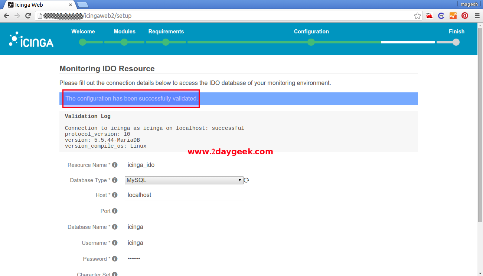The width and height of the screenshot is (483, 276).
Task: Open a new browser tab
Action: 82,5
